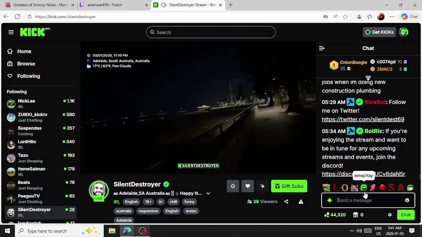Insert the masked green face emote
422x237 pixels.
[410, 187]
